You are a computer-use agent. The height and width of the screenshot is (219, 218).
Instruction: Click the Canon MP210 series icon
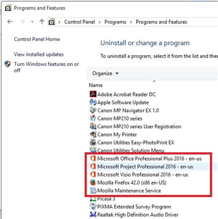93,118
